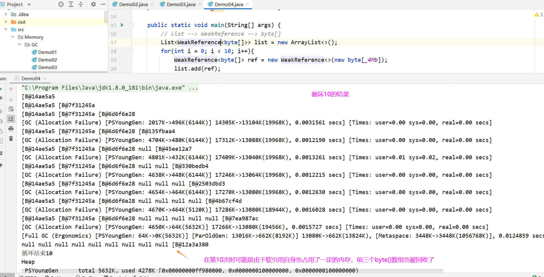Open Project panel settings gear
Viewport: 544px width, 277px height.
coord(93,4)
